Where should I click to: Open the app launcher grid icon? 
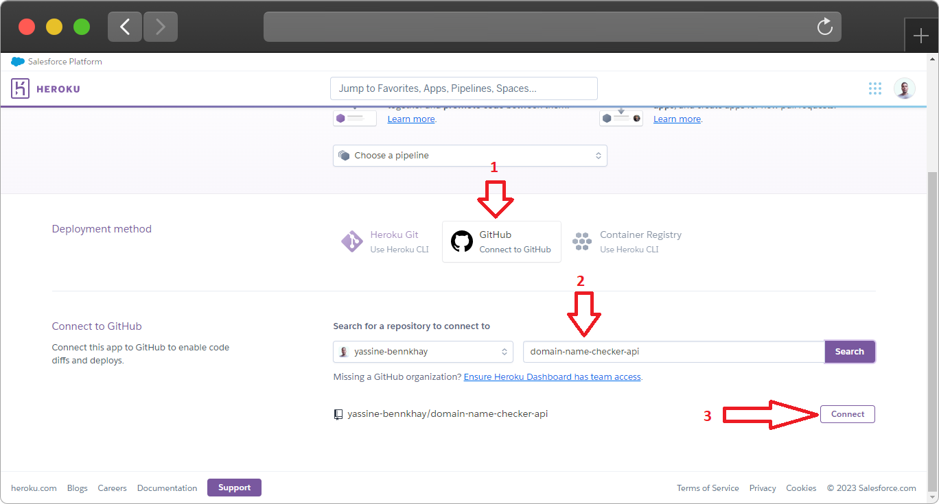point(874,88)
